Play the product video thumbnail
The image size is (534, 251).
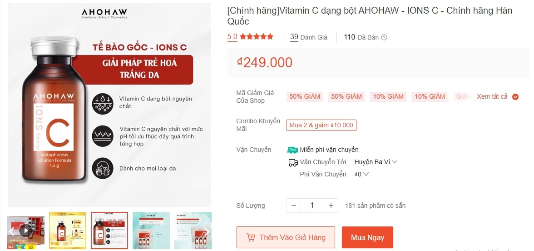(x=25, y=230)
